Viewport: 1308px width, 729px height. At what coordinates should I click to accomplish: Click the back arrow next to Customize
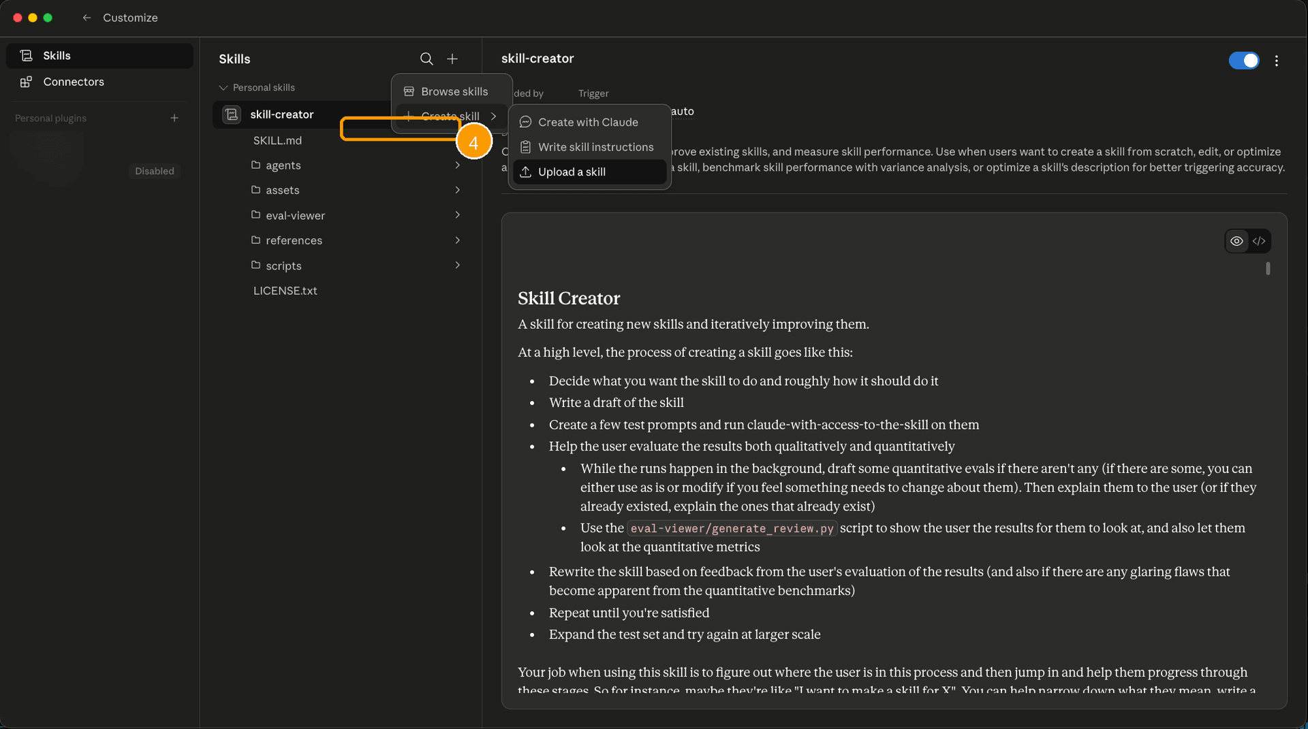tap(87, 18)
